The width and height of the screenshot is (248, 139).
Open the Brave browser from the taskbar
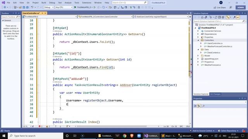[132, 136]
